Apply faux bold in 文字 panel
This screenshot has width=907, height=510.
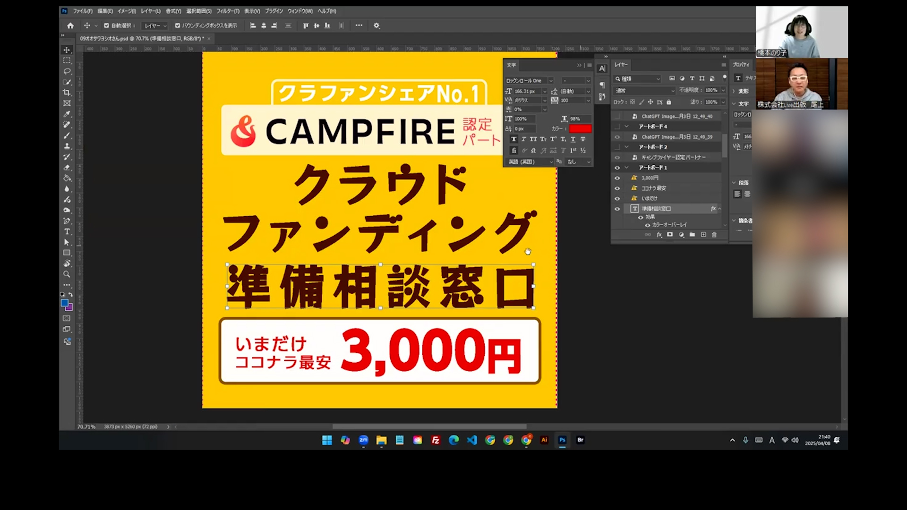[x=514, y=139]
